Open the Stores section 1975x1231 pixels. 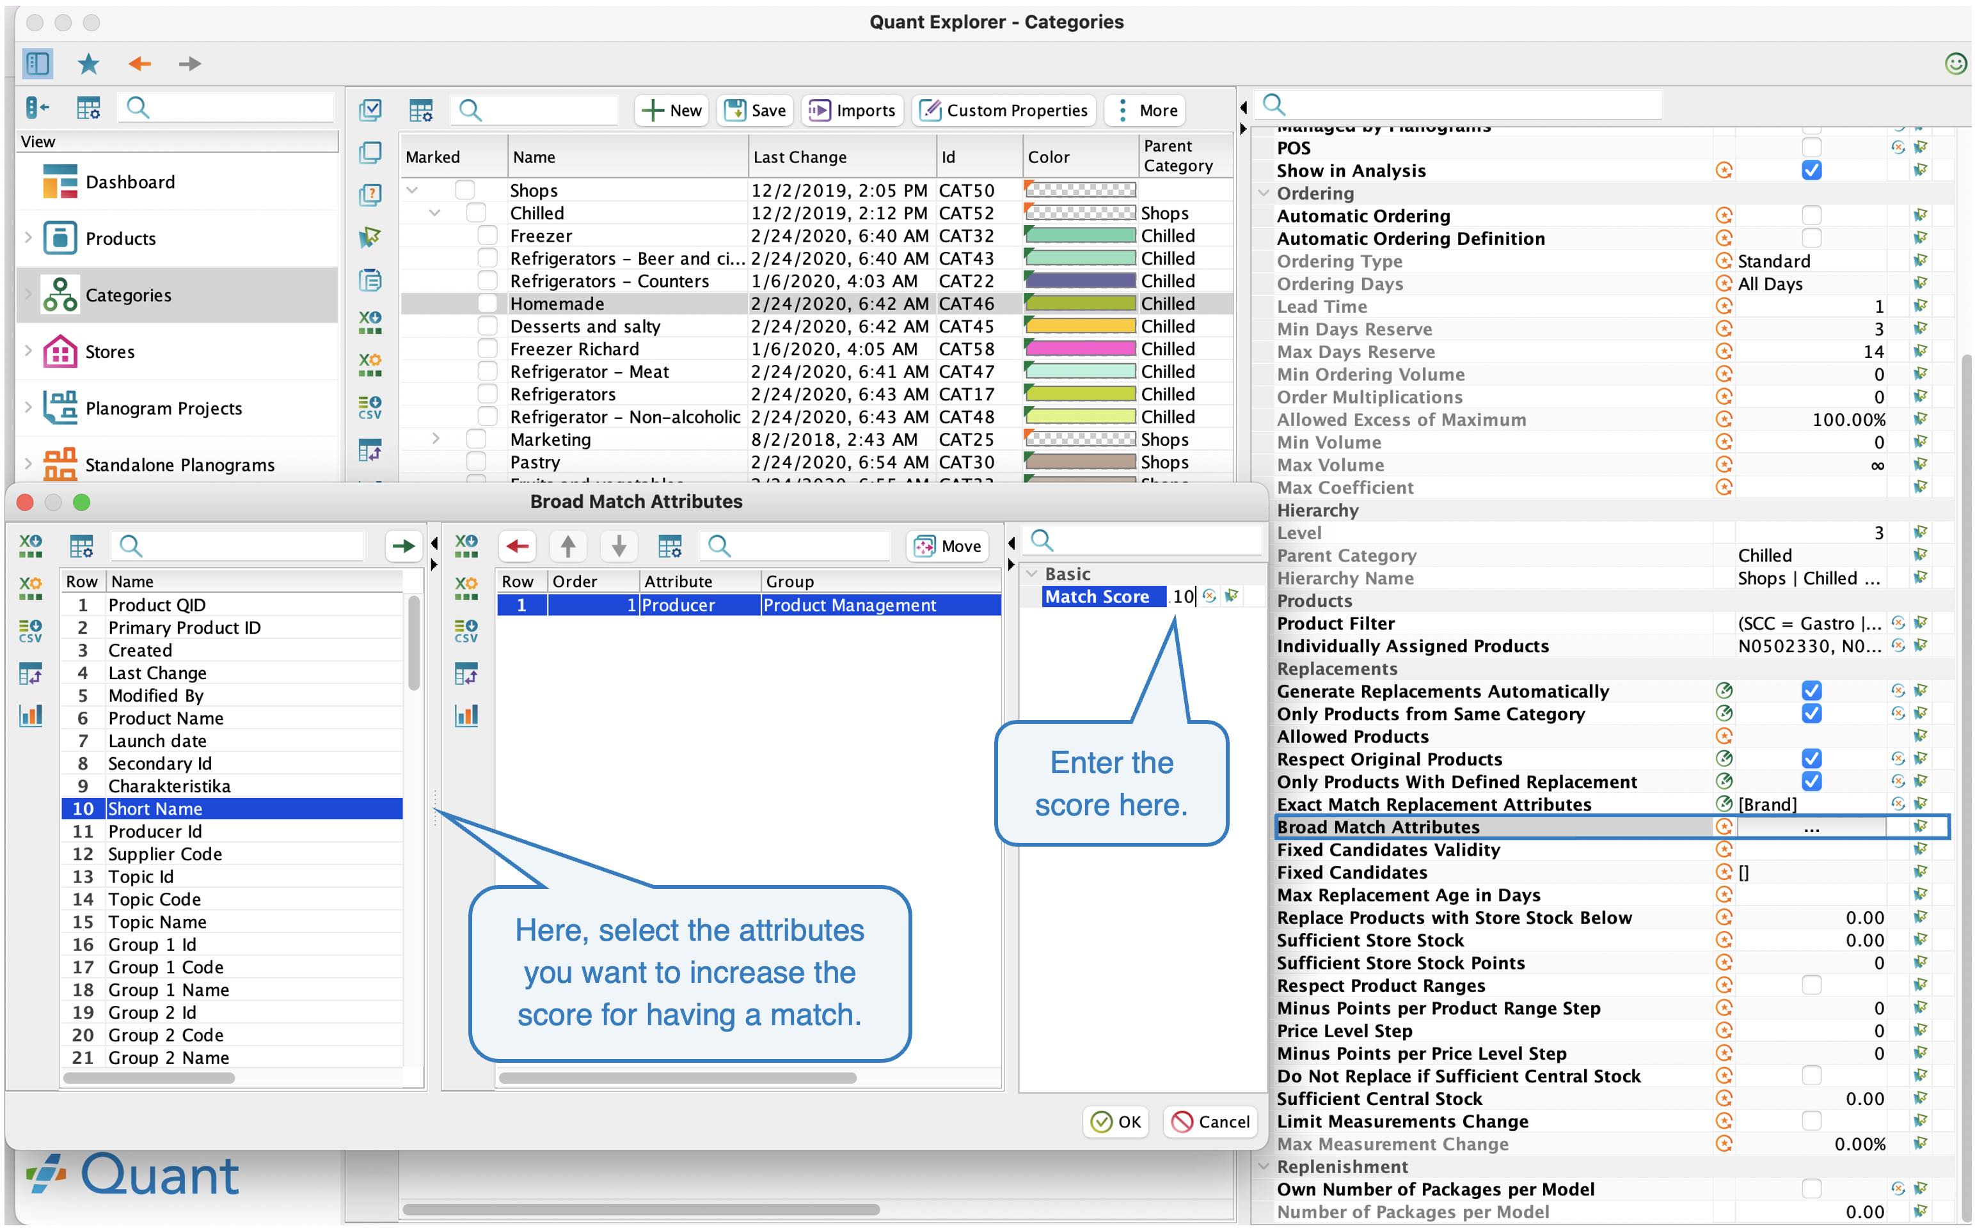click(178, 352)
